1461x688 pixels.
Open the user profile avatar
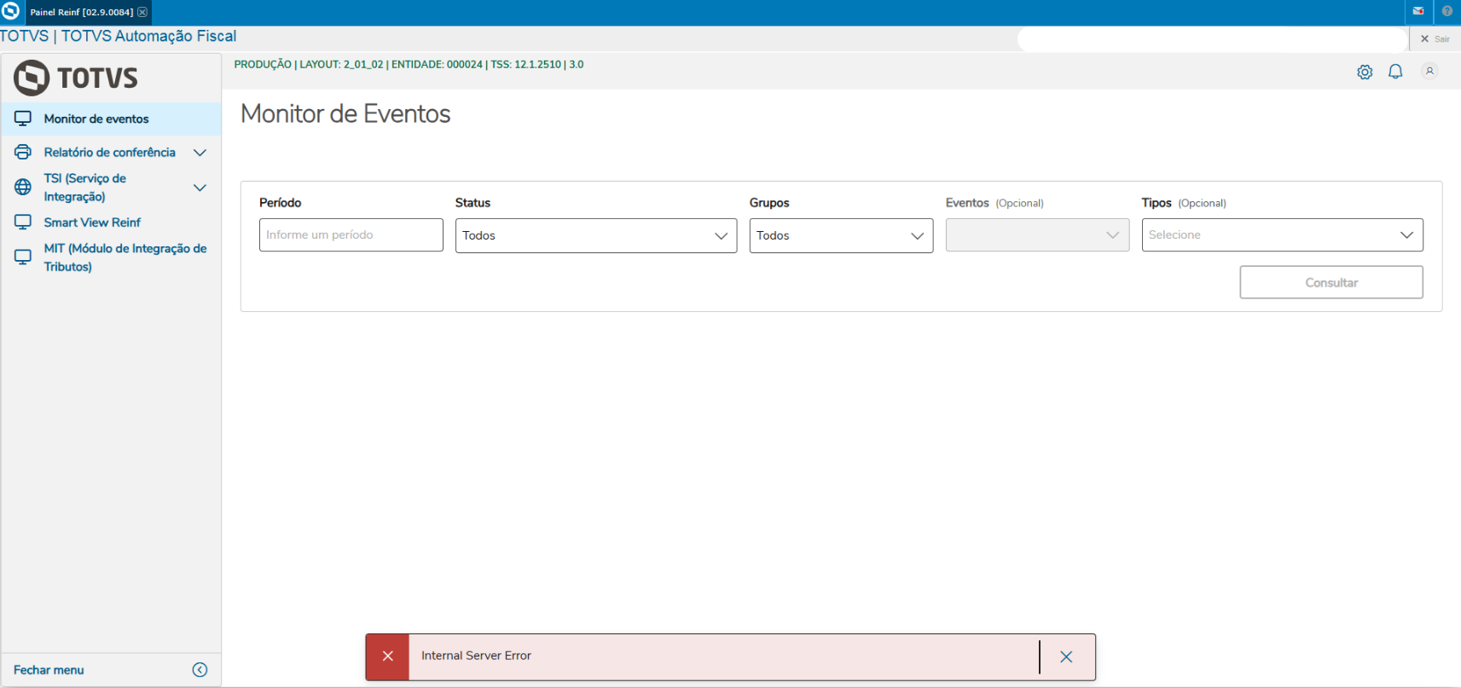pos(1429,72)
